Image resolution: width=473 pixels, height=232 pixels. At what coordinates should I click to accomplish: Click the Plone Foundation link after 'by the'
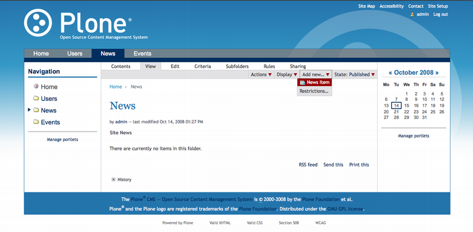point(321,200)
